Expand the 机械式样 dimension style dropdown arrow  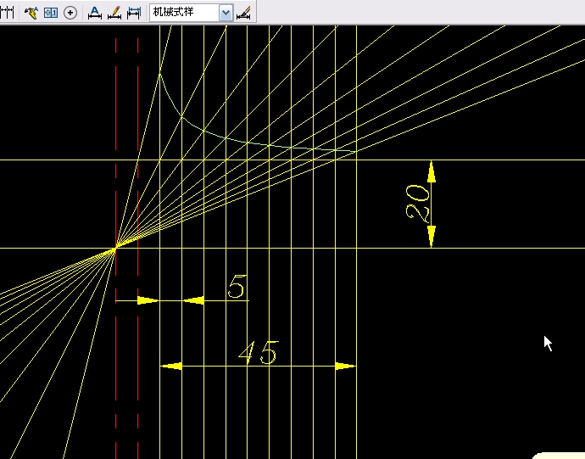pos(226,13)
